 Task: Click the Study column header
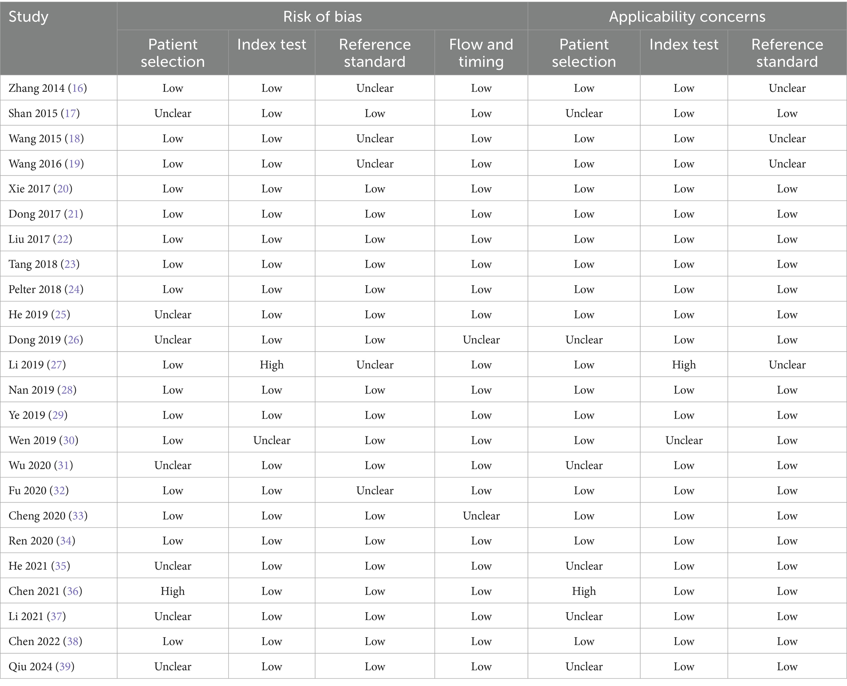click(29, 16)
